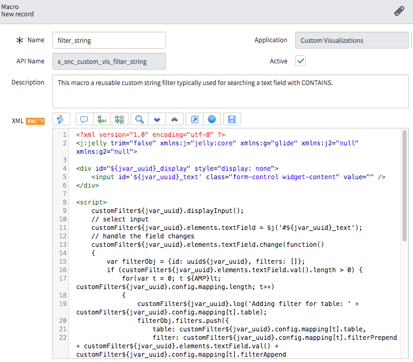This screenshot has height=362, width=413.
Task: Click the orange XML tag badge
Action: pos(35,121)
